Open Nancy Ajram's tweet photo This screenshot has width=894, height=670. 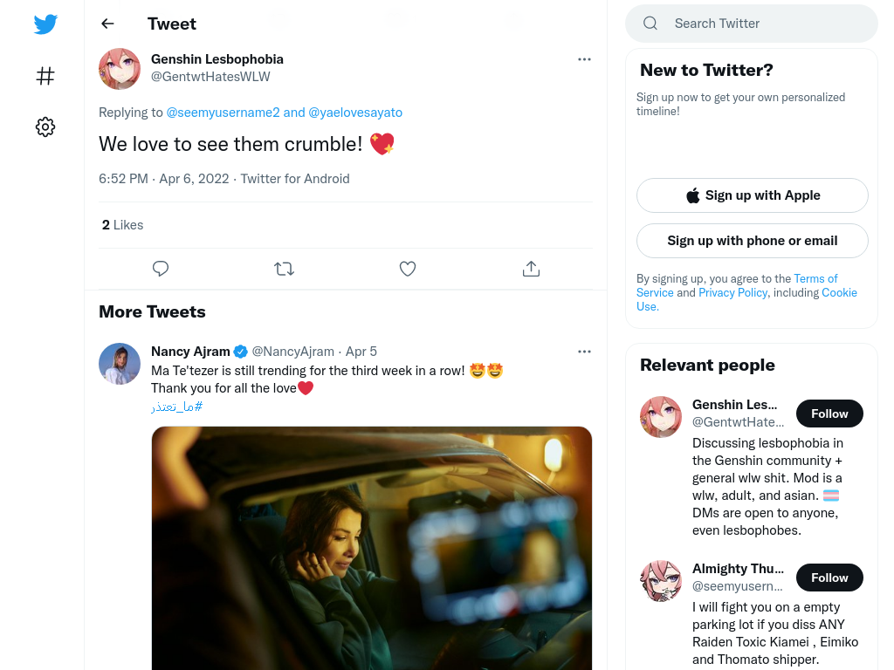tap(372, 548)
